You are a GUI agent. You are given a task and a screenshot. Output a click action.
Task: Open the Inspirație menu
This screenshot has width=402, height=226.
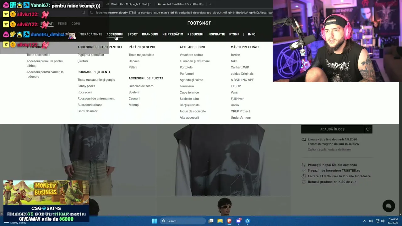point(216,34)
